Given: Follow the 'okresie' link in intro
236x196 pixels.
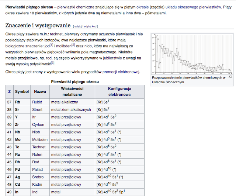Looking at the screenshot, I should point(143,7).
